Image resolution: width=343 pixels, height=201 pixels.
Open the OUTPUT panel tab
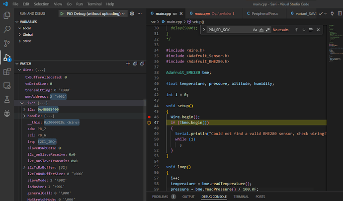[x=188, y=197]
